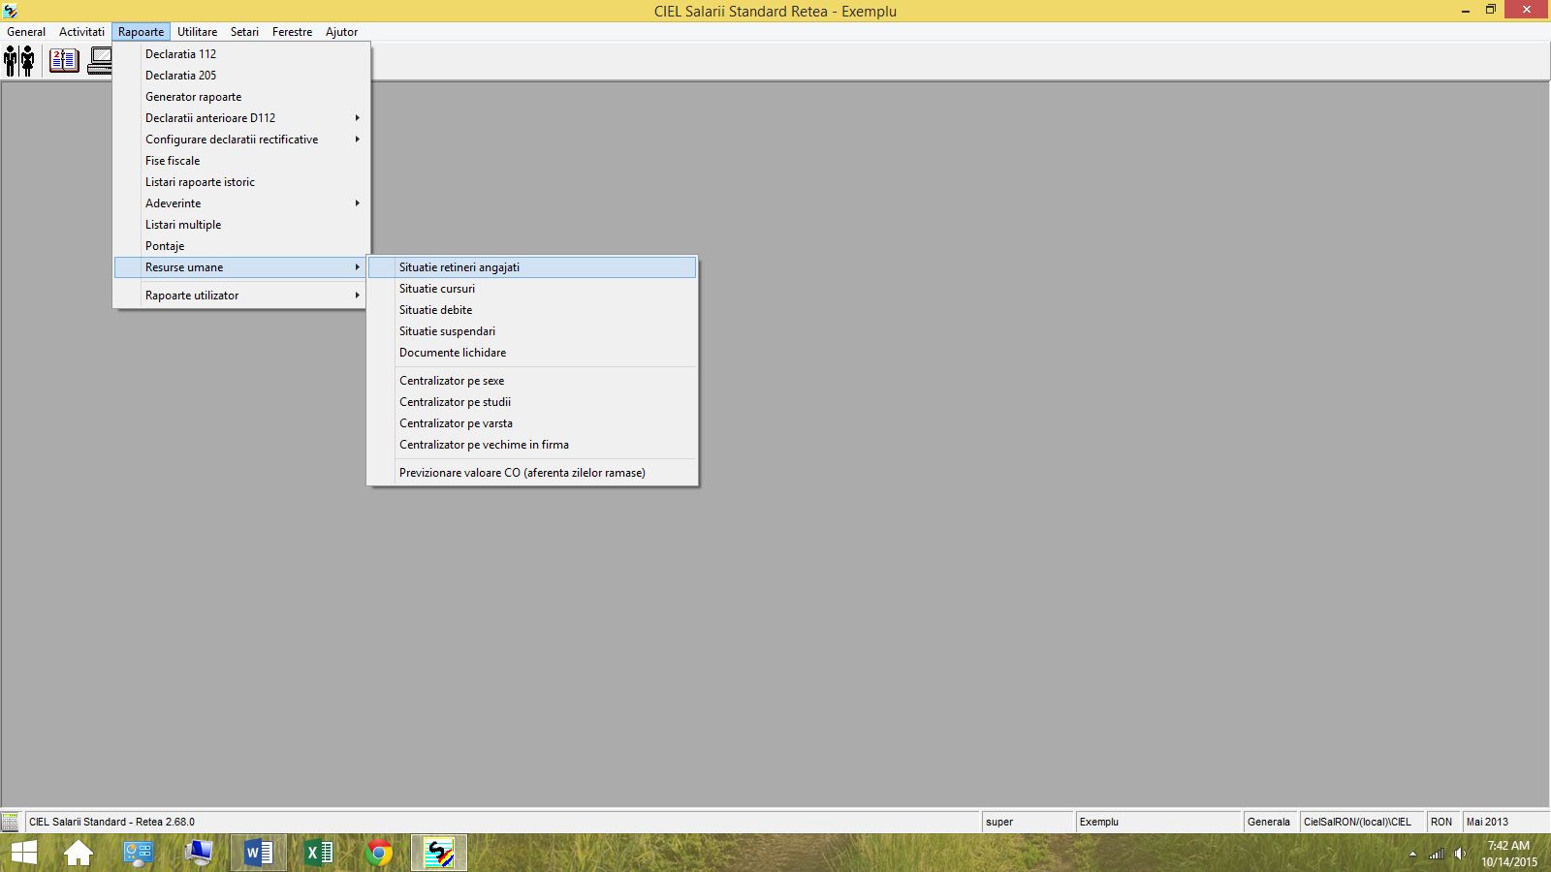Click the computer toolbar icon
1551x872 pixels.
100,61
